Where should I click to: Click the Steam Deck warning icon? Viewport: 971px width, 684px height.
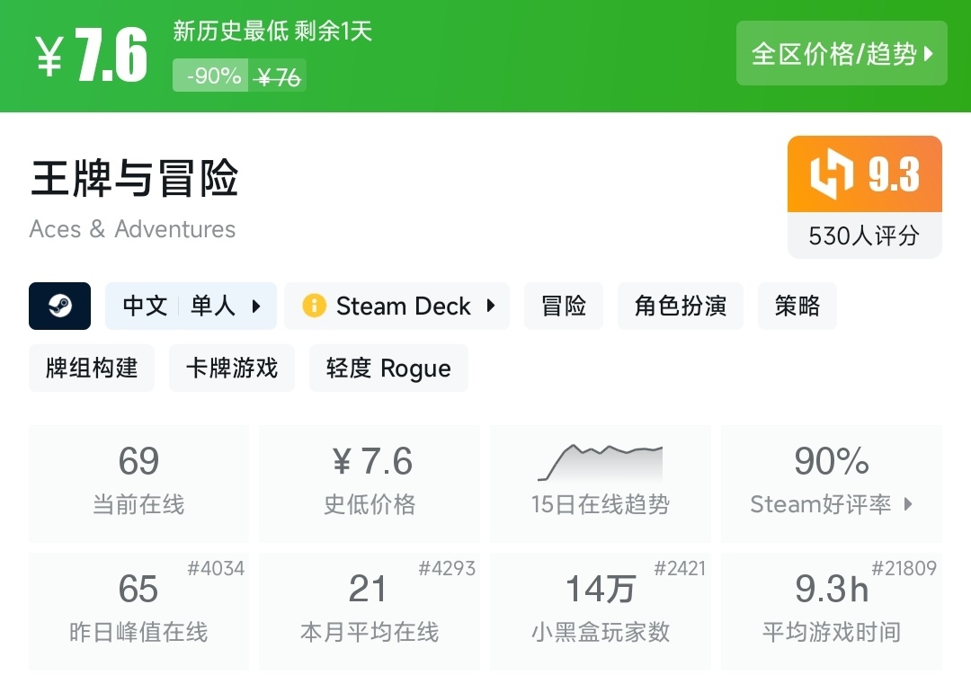coord(314,306)
